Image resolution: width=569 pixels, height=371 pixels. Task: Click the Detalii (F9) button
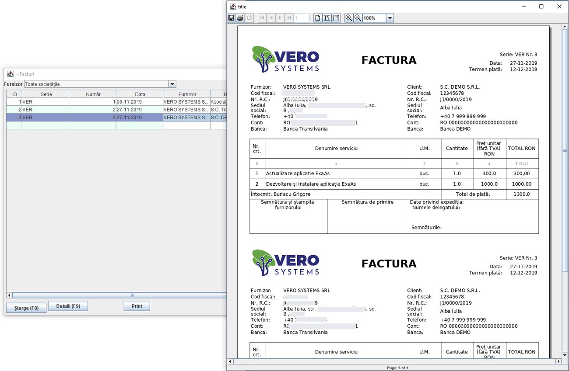pyautogui.click(x=68, y=306)
